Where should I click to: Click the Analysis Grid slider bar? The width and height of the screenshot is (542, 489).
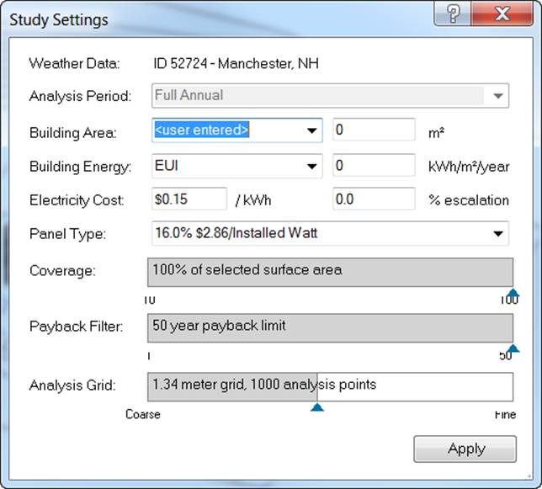[x=331, y=387]
